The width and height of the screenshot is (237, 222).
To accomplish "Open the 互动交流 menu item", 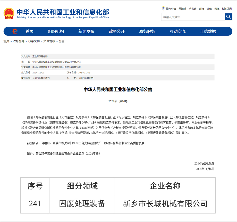I will click(x=177, y=31).
